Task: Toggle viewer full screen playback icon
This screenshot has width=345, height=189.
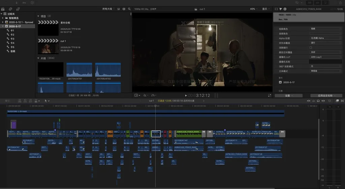Action: click(269, 95)
